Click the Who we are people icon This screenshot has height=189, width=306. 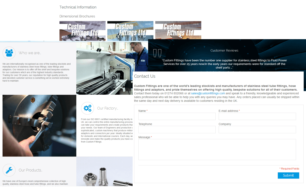click(x=9, y=53)
